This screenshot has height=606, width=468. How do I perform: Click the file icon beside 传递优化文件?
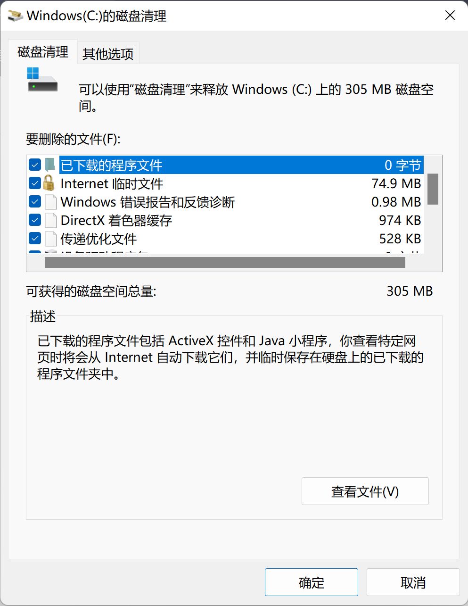(50, 239)
